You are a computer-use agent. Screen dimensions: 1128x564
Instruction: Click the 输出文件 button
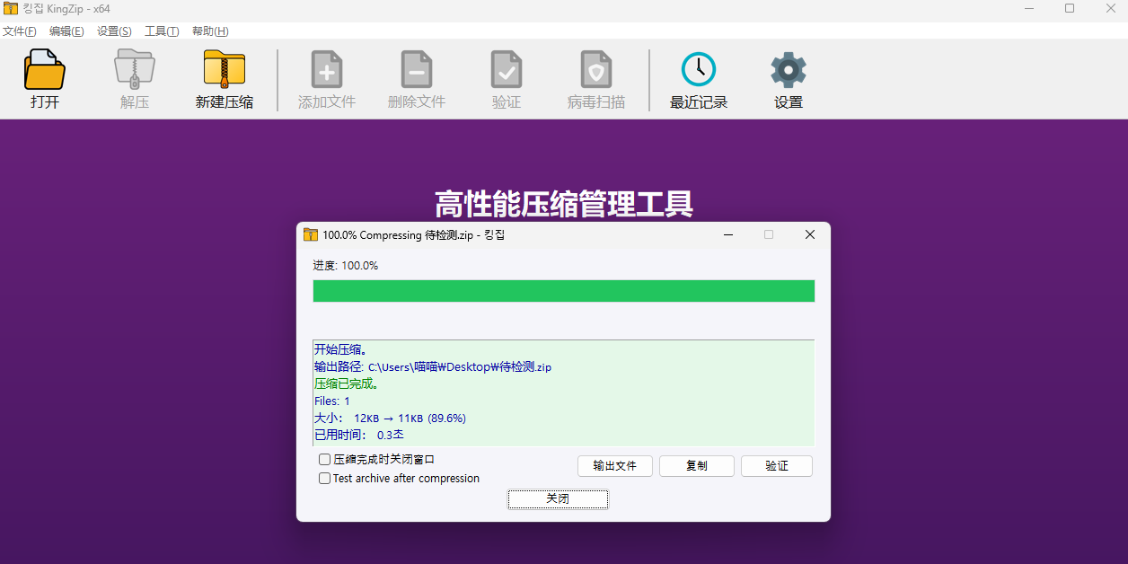pyautogui.click(x=615, y=466)
